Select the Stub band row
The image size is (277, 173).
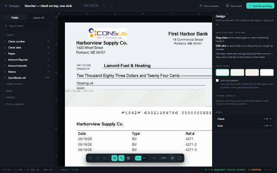(245, 126)
